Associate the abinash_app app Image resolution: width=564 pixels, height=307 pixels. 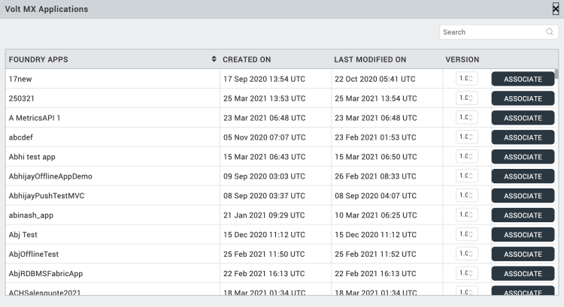(523, 215)
